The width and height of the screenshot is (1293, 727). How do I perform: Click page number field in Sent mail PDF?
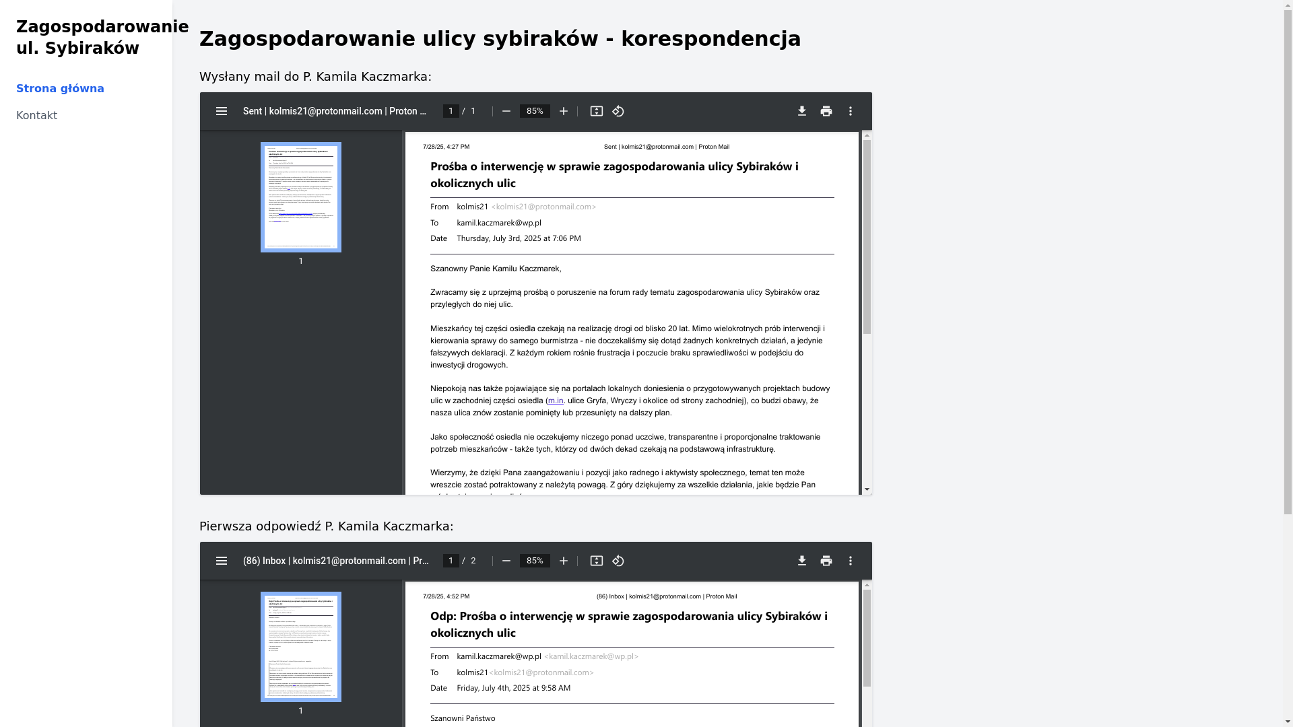(451, 111)
